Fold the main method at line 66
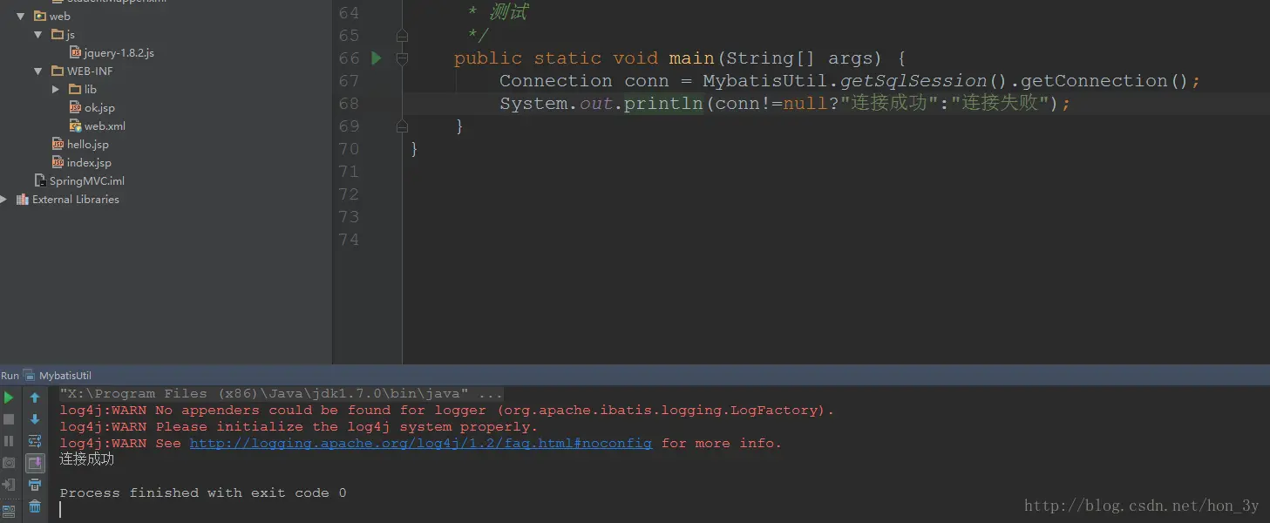This screenshot has height=523, width=1270. pyautogui.click(x=402, y=58)
